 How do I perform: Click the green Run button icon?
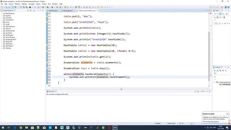[x=43, y=7]
